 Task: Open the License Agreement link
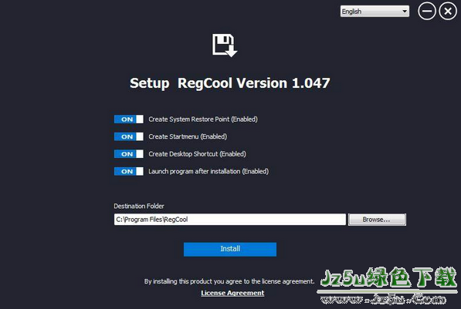pos(232,293)
